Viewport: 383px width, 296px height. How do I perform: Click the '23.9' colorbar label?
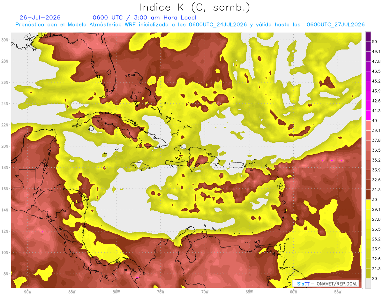[376, 249]
